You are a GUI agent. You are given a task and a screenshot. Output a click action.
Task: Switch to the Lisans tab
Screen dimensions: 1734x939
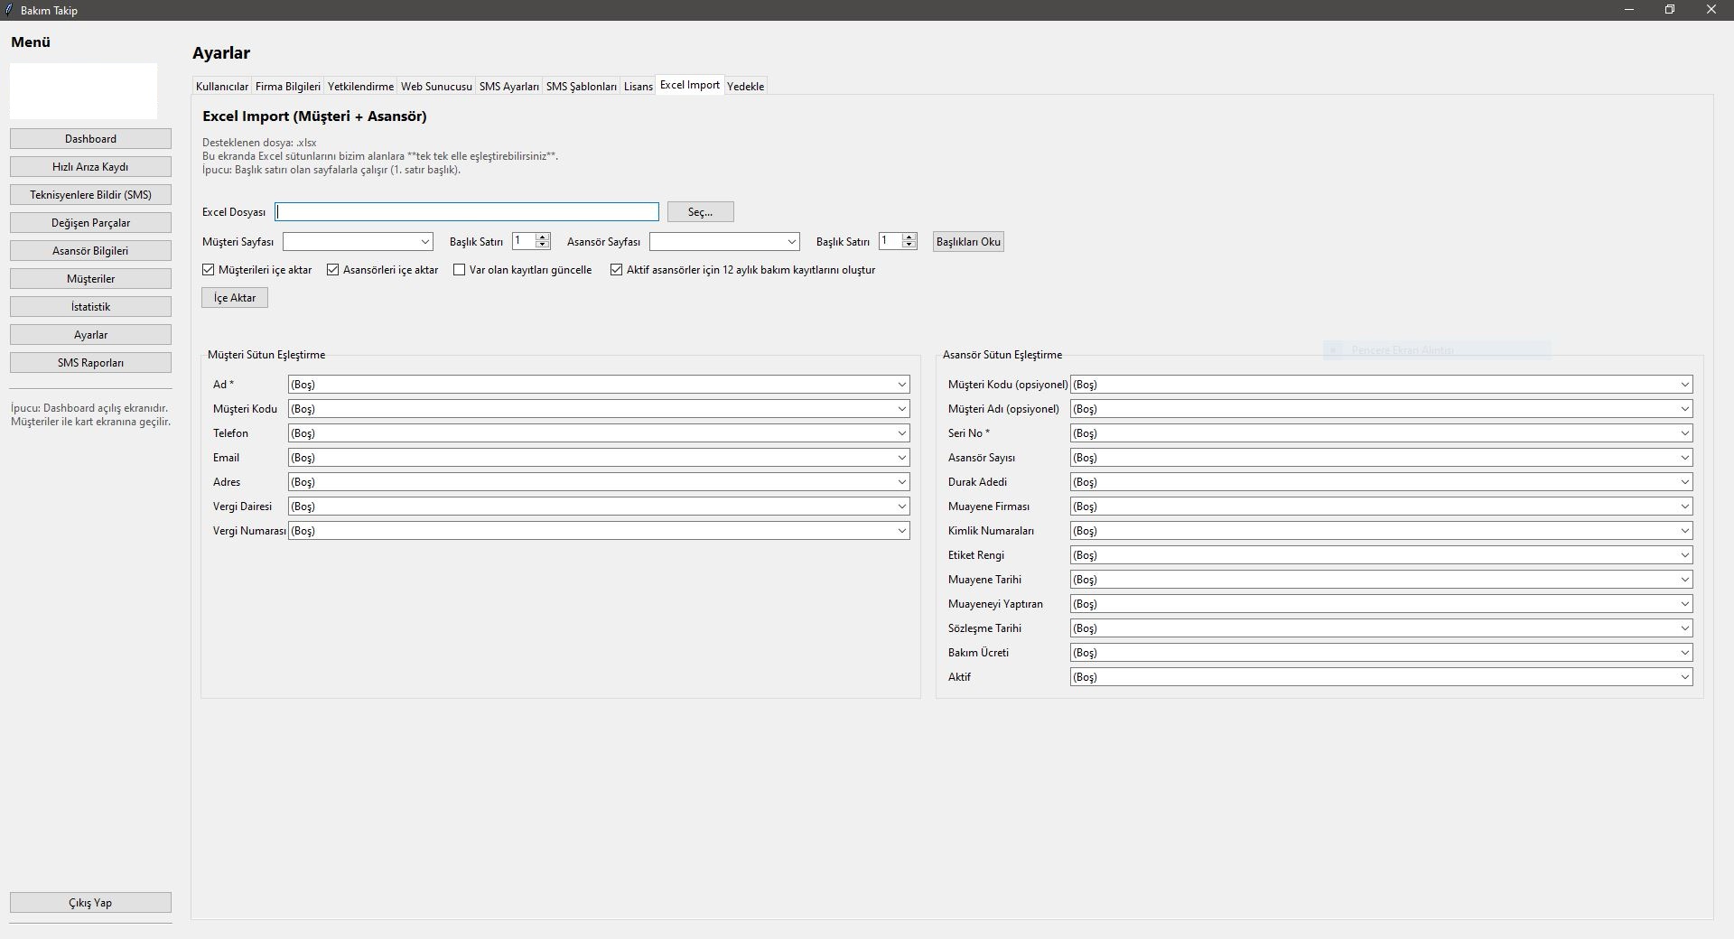pos(639,86)
